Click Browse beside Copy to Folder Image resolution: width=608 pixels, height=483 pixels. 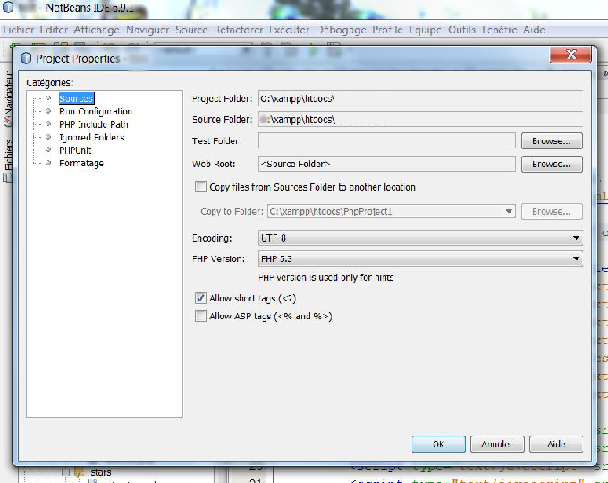(x=552, y=211)
